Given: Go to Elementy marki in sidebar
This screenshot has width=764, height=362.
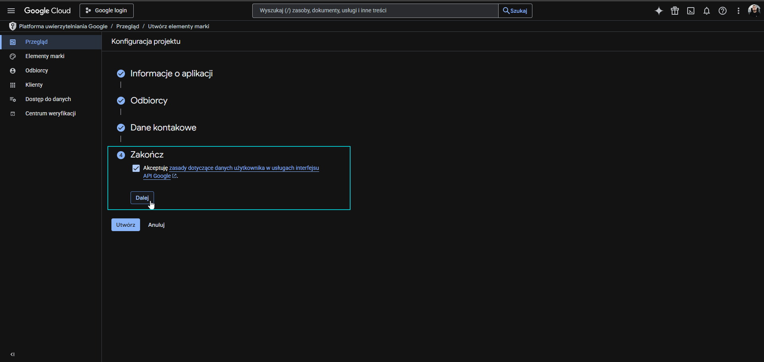Looking at the screenshot, I should tap(45, 56).
